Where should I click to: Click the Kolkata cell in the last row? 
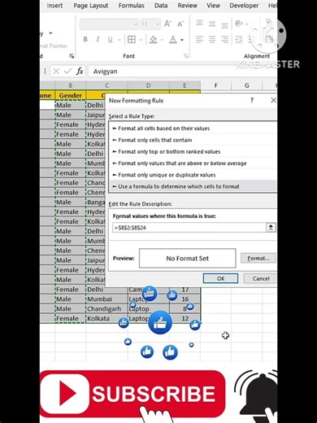point(106,319)
